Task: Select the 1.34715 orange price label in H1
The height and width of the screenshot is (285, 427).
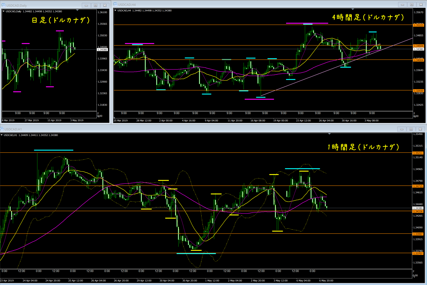Action: [x=418, y=186]
